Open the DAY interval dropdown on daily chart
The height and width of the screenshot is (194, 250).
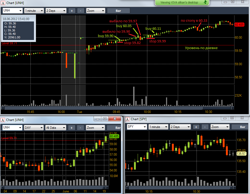[34, 128]
